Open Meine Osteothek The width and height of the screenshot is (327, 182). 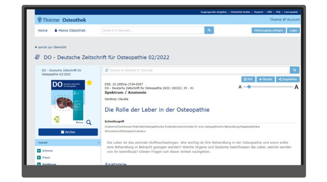click(x=70, y=30)
